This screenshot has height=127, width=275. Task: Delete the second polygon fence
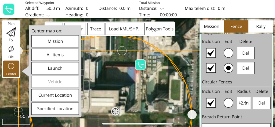[245, 68]
